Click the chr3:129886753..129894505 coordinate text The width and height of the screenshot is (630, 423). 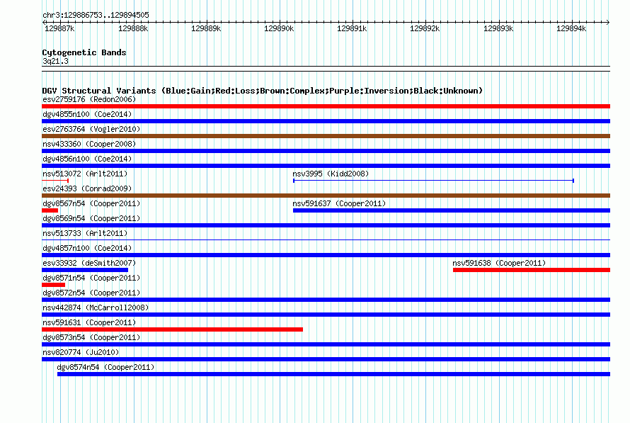coord(96,16)
